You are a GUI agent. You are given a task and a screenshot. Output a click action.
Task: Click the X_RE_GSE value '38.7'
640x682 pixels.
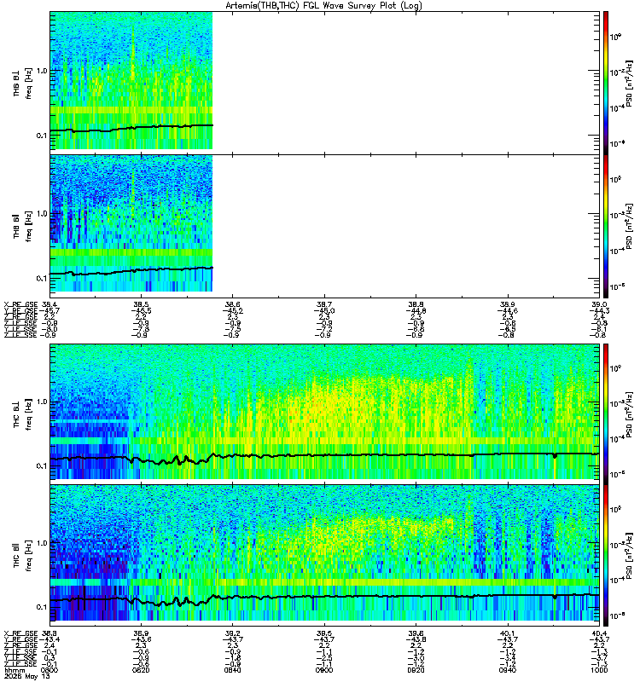point(324,304)
